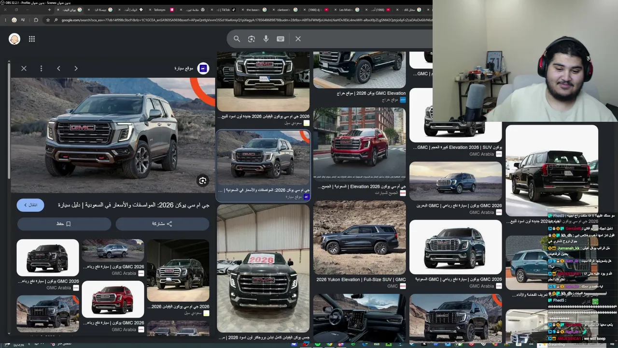Open the '2026 Yukon Elevation | Full-Size SUV | GMC' link
The height and width of the screenshot is (348, 618).
[x=361, y=279]
